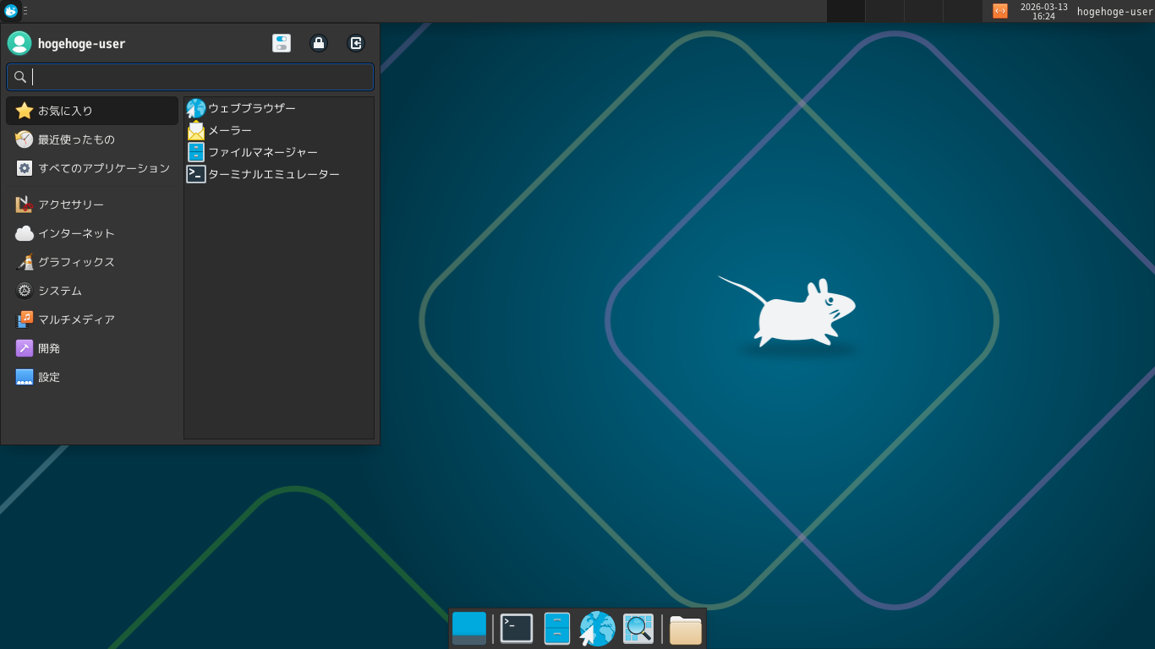Click the user avatar in the Whisker menu
1155x649 pixels.
click(x=19, y=43)
